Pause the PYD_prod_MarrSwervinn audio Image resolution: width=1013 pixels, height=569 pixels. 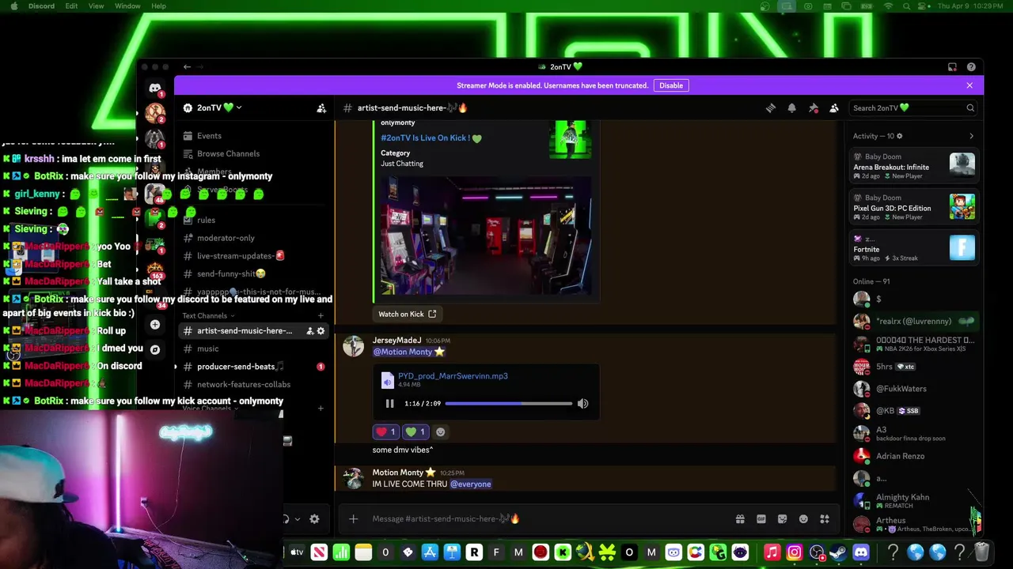click(x=389, y=404)
